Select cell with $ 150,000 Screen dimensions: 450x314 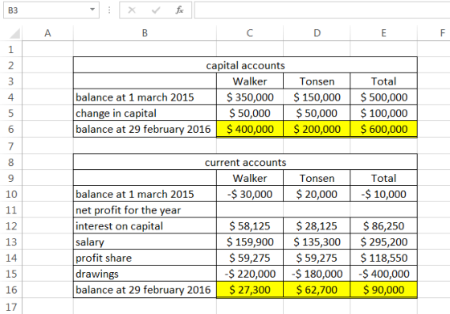tap(317, 97)
